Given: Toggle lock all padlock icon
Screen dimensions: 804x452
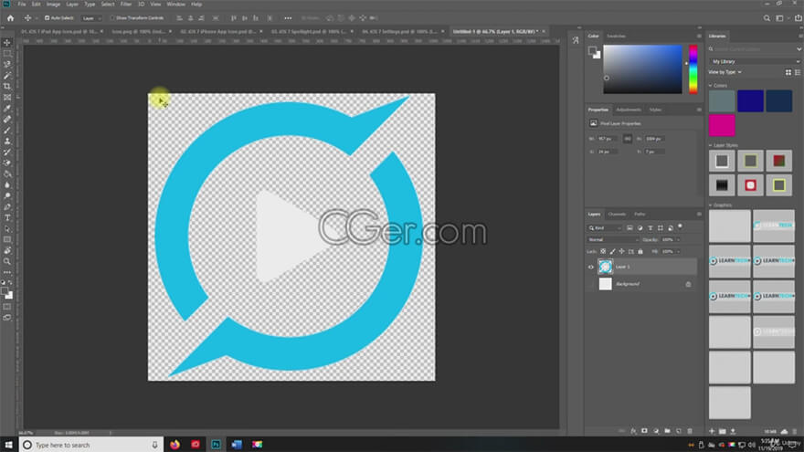Looking at the screenshot, I should tap(640, 252).
